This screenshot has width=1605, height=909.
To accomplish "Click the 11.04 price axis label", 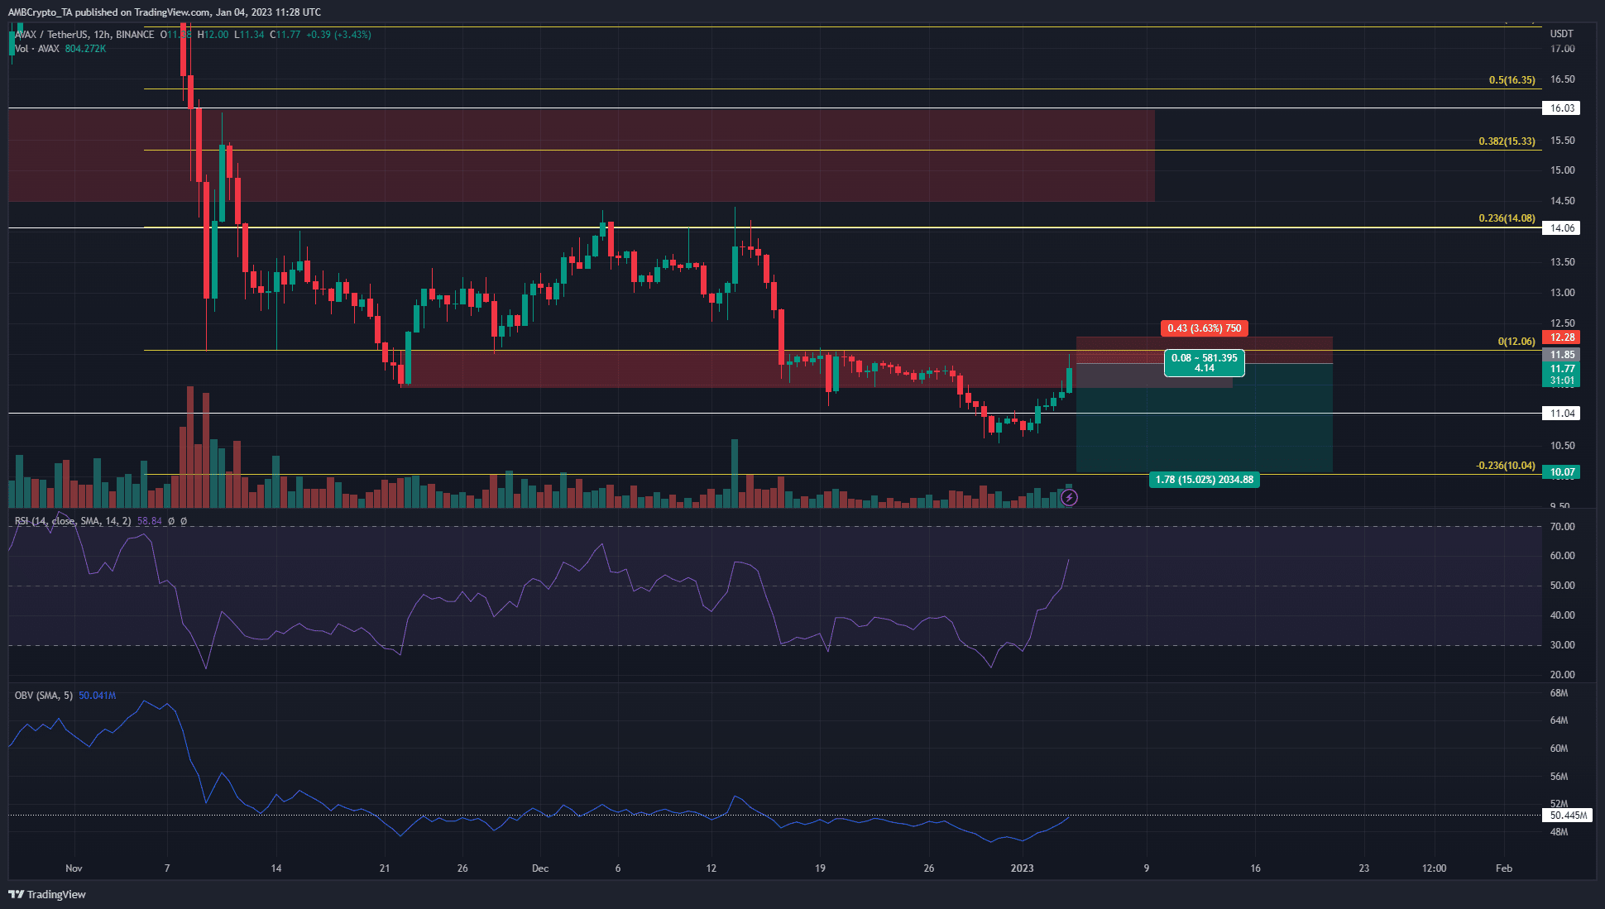I will pyautogui.click(x=1562, y=414).
